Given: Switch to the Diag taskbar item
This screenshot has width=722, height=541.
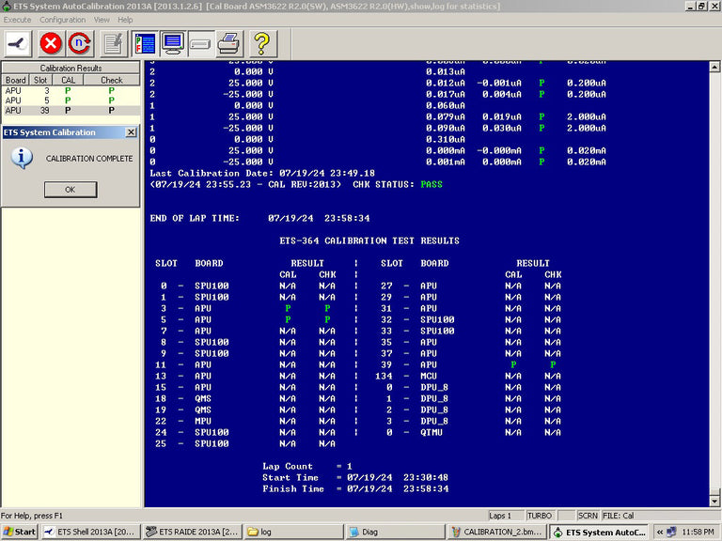Looking at the screenshot, I should (395, 532).
